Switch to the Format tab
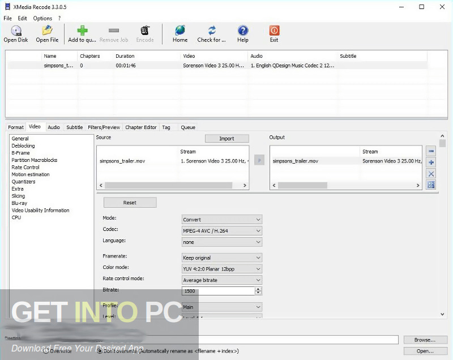The image size is (453, 360). coord(16,127)
